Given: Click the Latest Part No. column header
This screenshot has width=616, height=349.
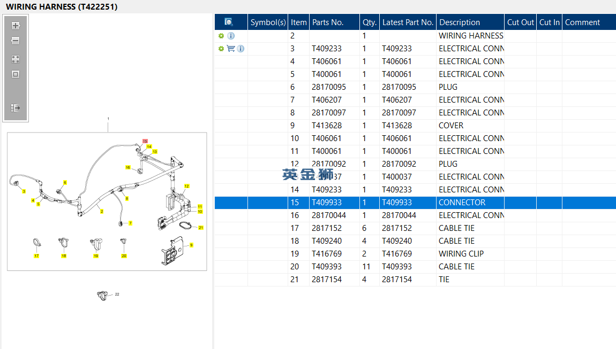Looking at the screenshot, I should click(408, 22).
